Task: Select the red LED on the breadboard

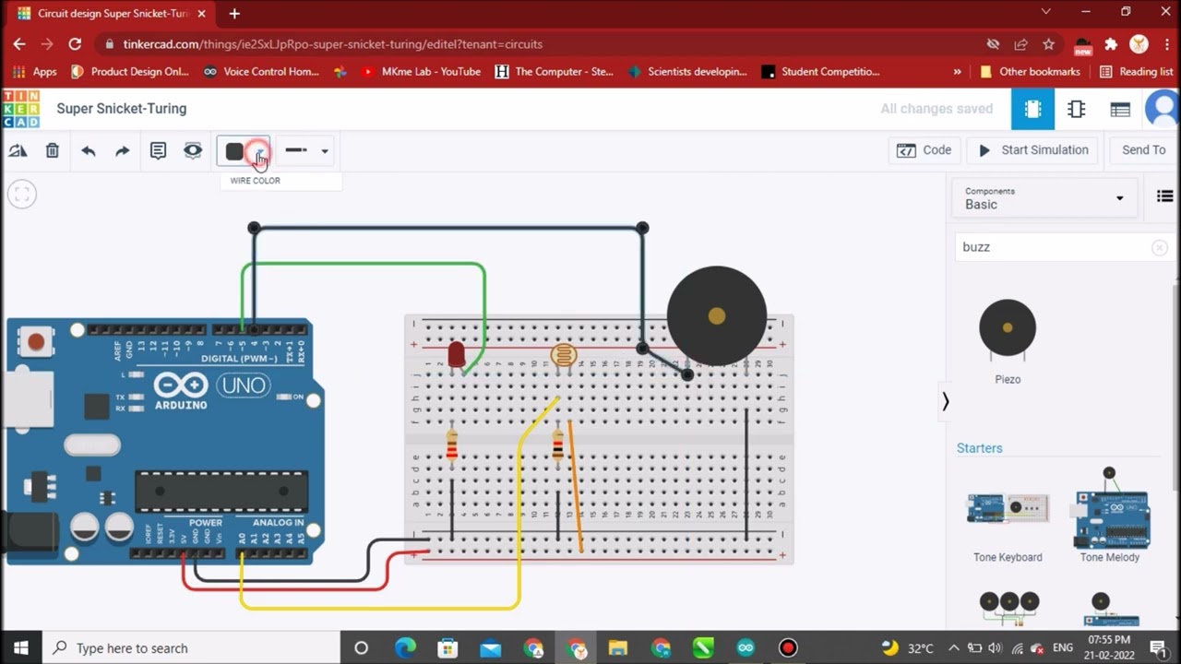Action: click(456, 354)
